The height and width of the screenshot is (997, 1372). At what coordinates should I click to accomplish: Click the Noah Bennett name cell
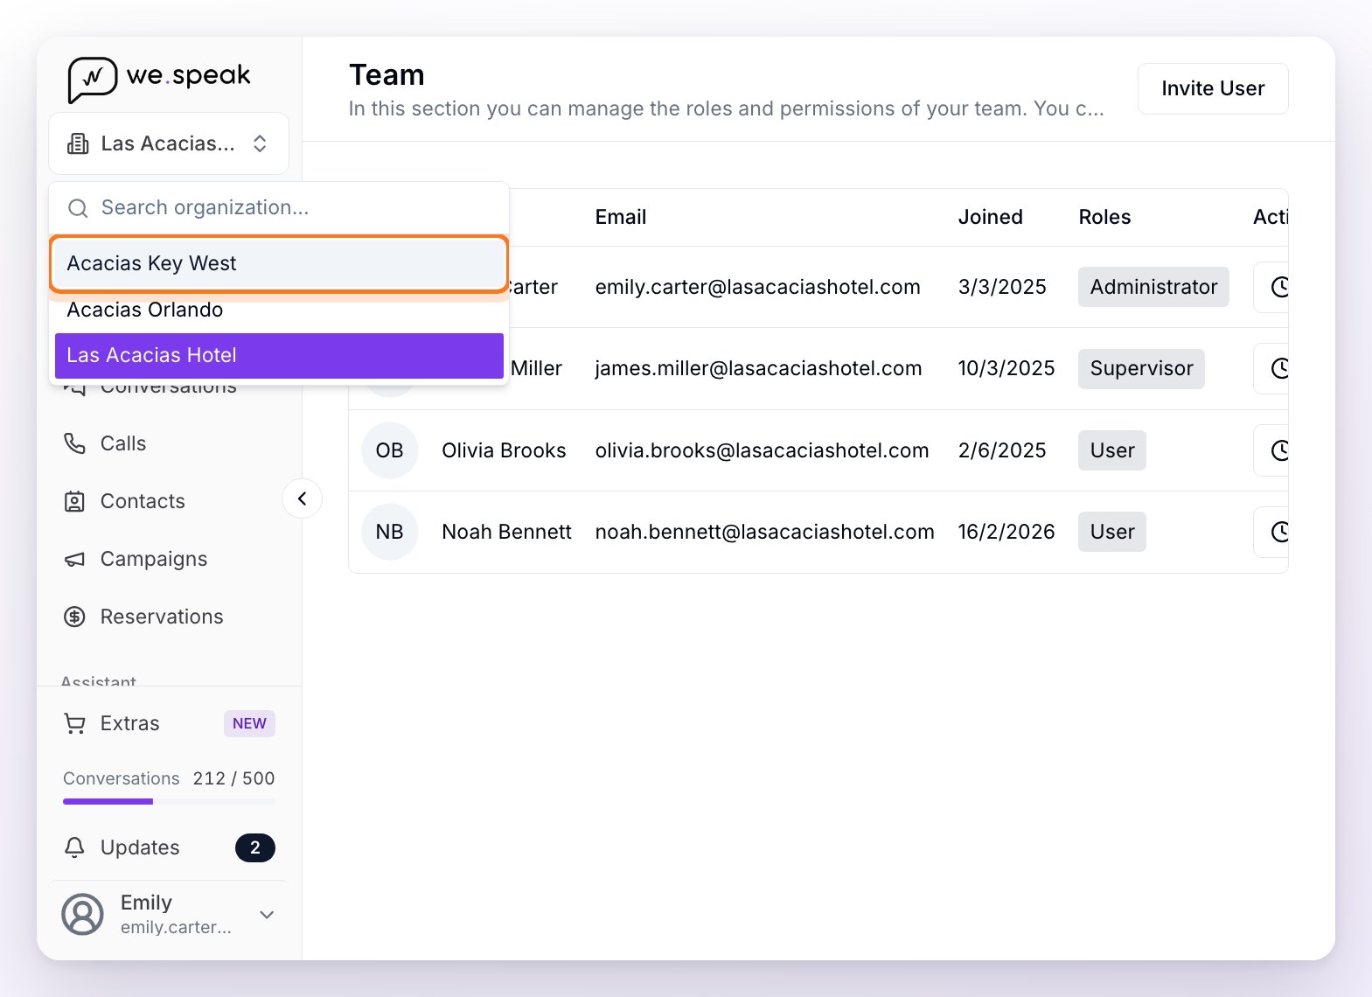pyautogui.click(x=506, y=532)
